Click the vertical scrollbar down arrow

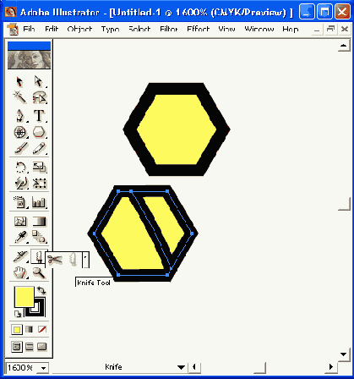[344, 354]
